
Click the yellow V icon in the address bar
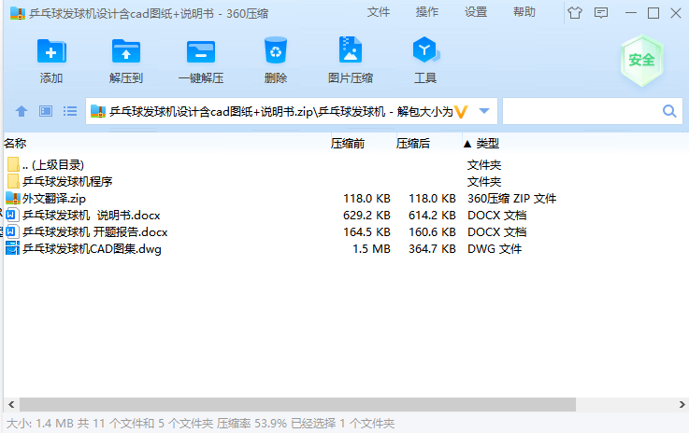(x=461, y=111)
